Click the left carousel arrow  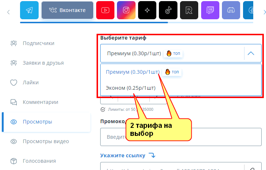8,12
